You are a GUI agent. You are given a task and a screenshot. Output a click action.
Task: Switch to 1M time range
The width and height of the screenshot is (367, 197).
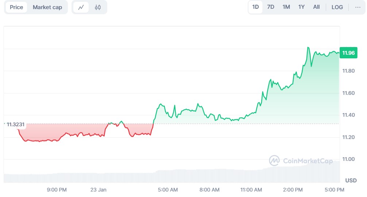pos(286,7)
